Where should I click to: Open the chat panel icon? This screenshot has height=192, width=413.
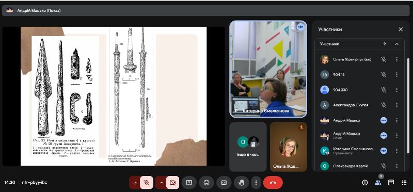coord(391,183)
